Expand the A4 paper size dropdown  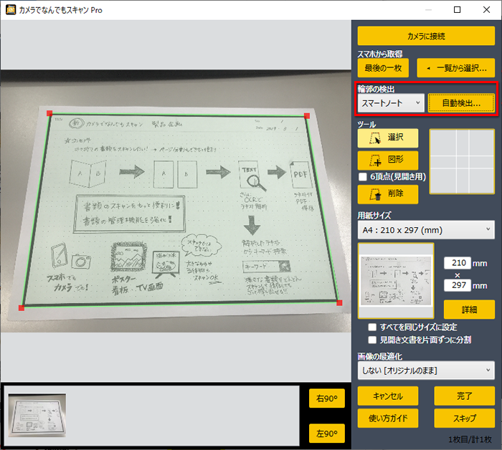coord(426,229)
